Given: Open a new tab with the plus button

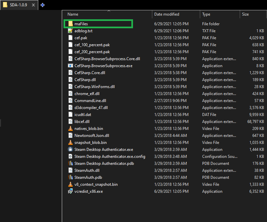Looking at the screenshot, I should (43, 5).
